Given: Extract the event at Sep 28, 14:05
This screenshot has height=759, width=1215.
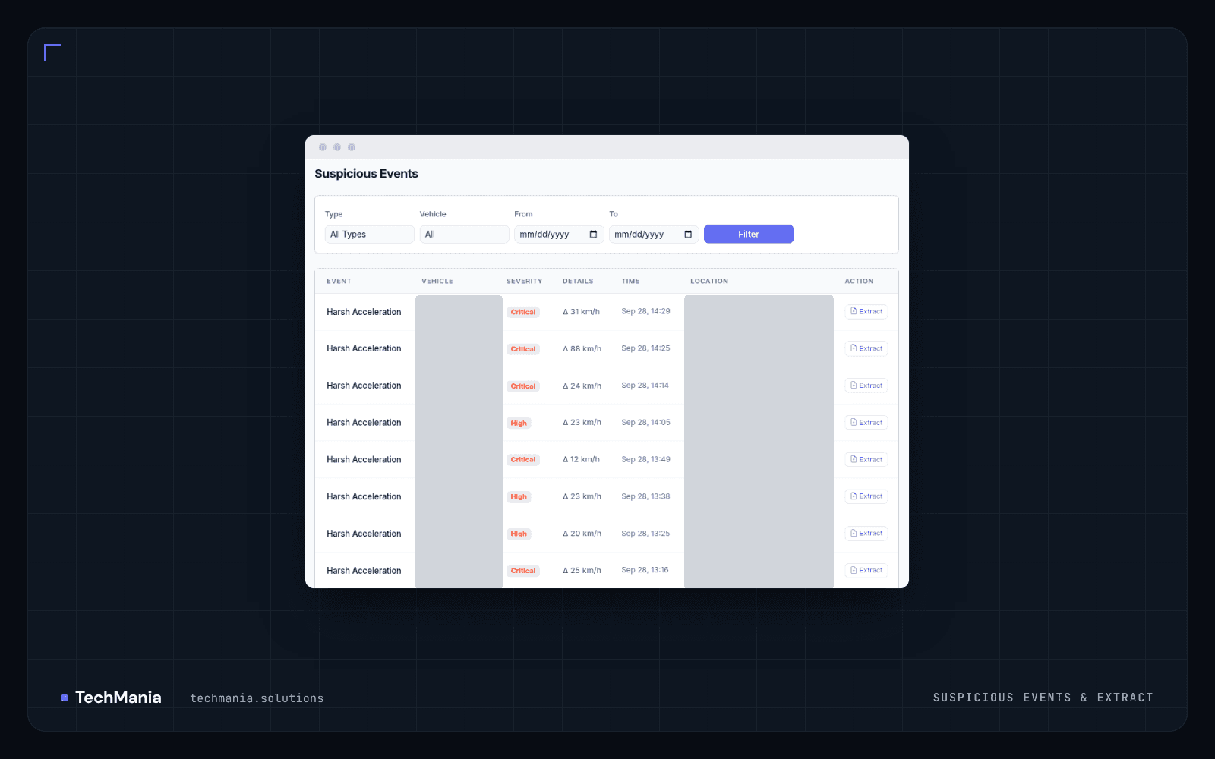Looking at the screenshot, I should 866,423.
